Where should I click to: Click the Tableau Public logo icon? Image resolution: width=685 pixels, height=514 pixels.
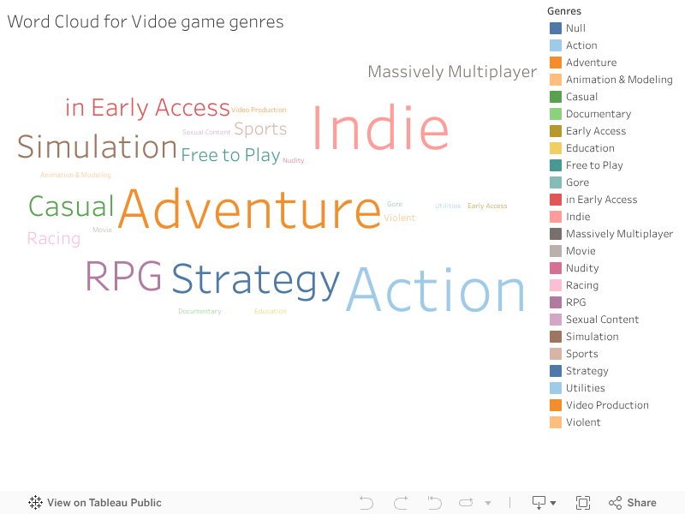(35, 503)
